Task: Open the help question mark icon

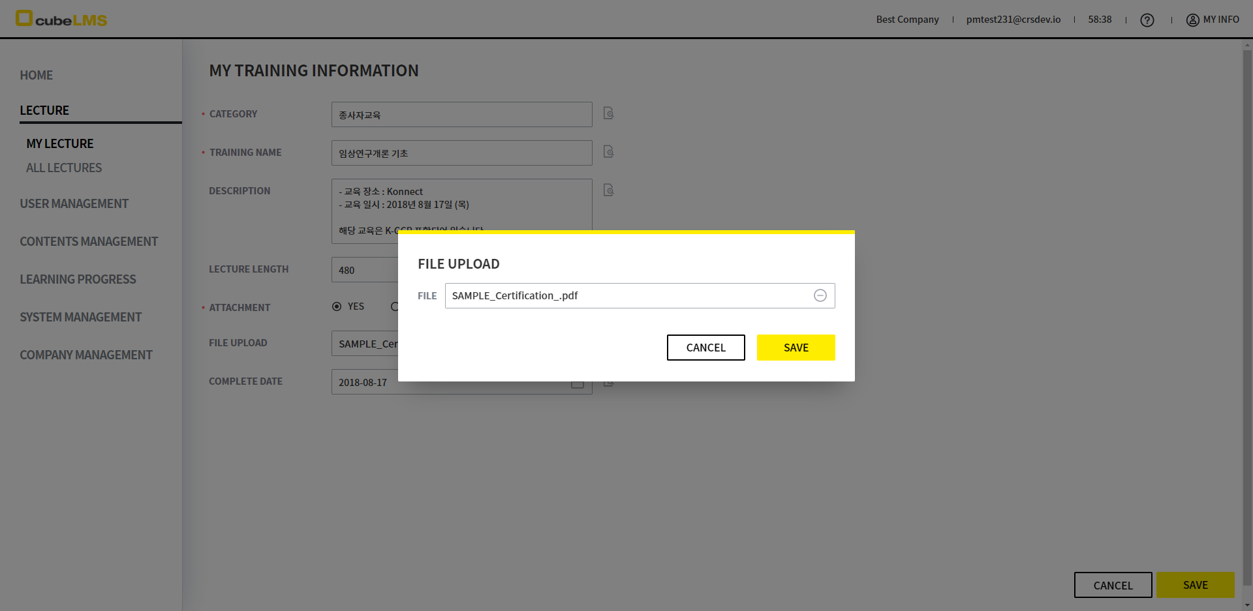Action: [x=1147, y=20]
